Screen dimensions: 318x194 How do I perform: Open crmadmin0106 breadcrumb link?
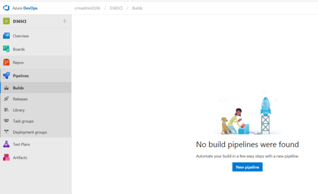coord(87,8)
